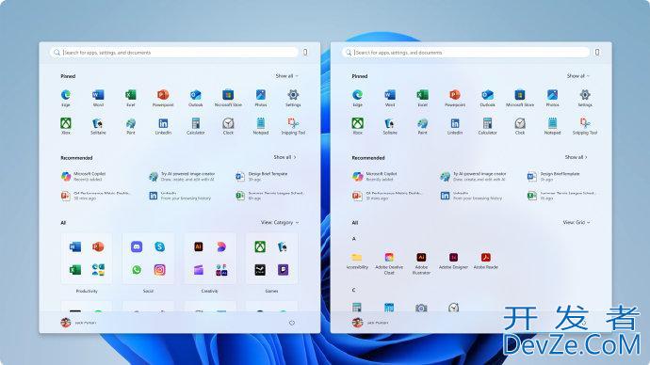650x365 pixels.
Task: Open Microsoft Copilot recommendation in right menu
Action: click(x=375, y=177)
